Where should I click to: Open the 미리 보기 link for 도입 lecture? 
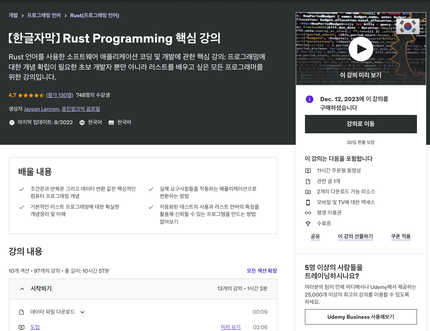[231, 327]
